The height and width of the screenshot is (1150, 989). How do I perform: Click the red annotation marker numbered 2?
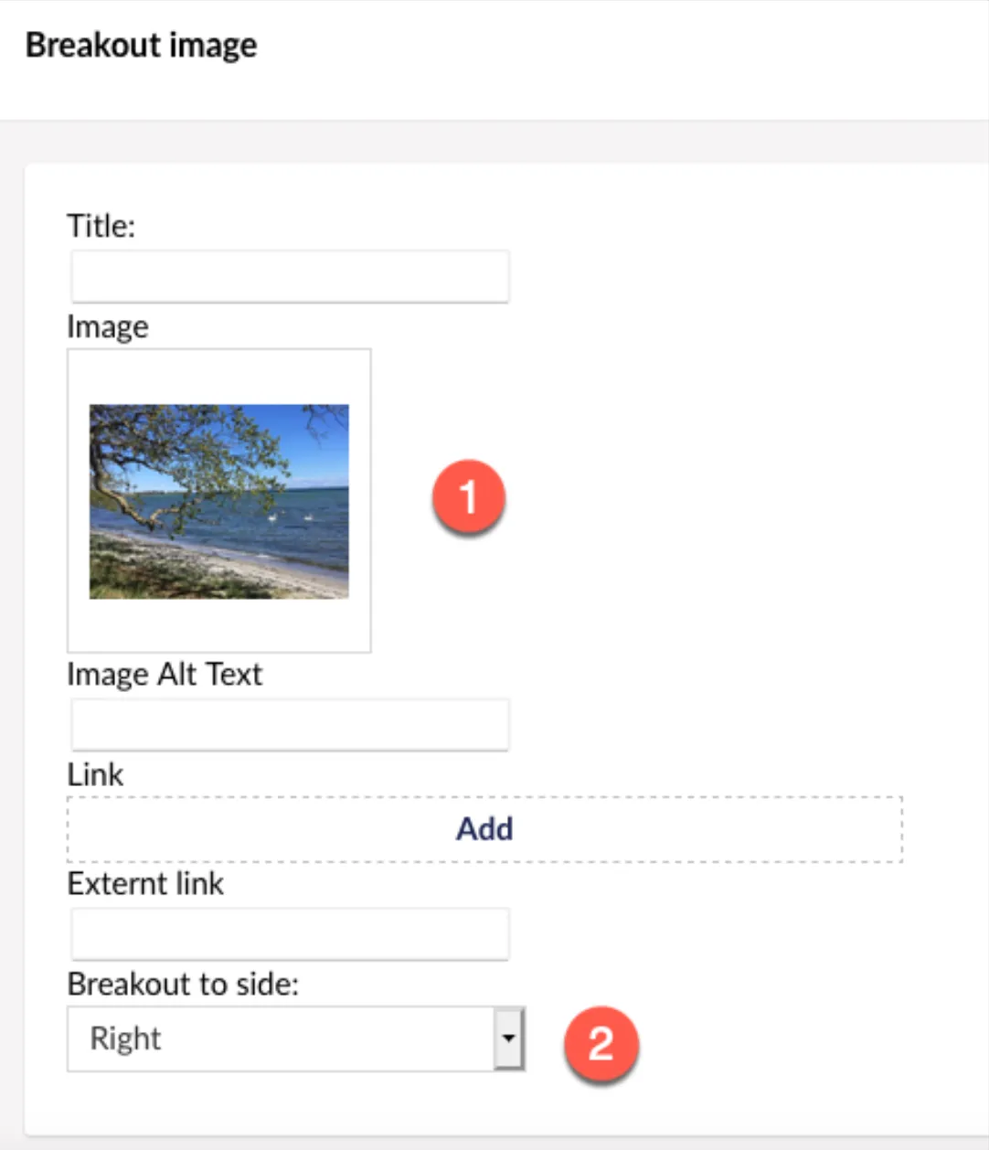[x=601, y=1044]
